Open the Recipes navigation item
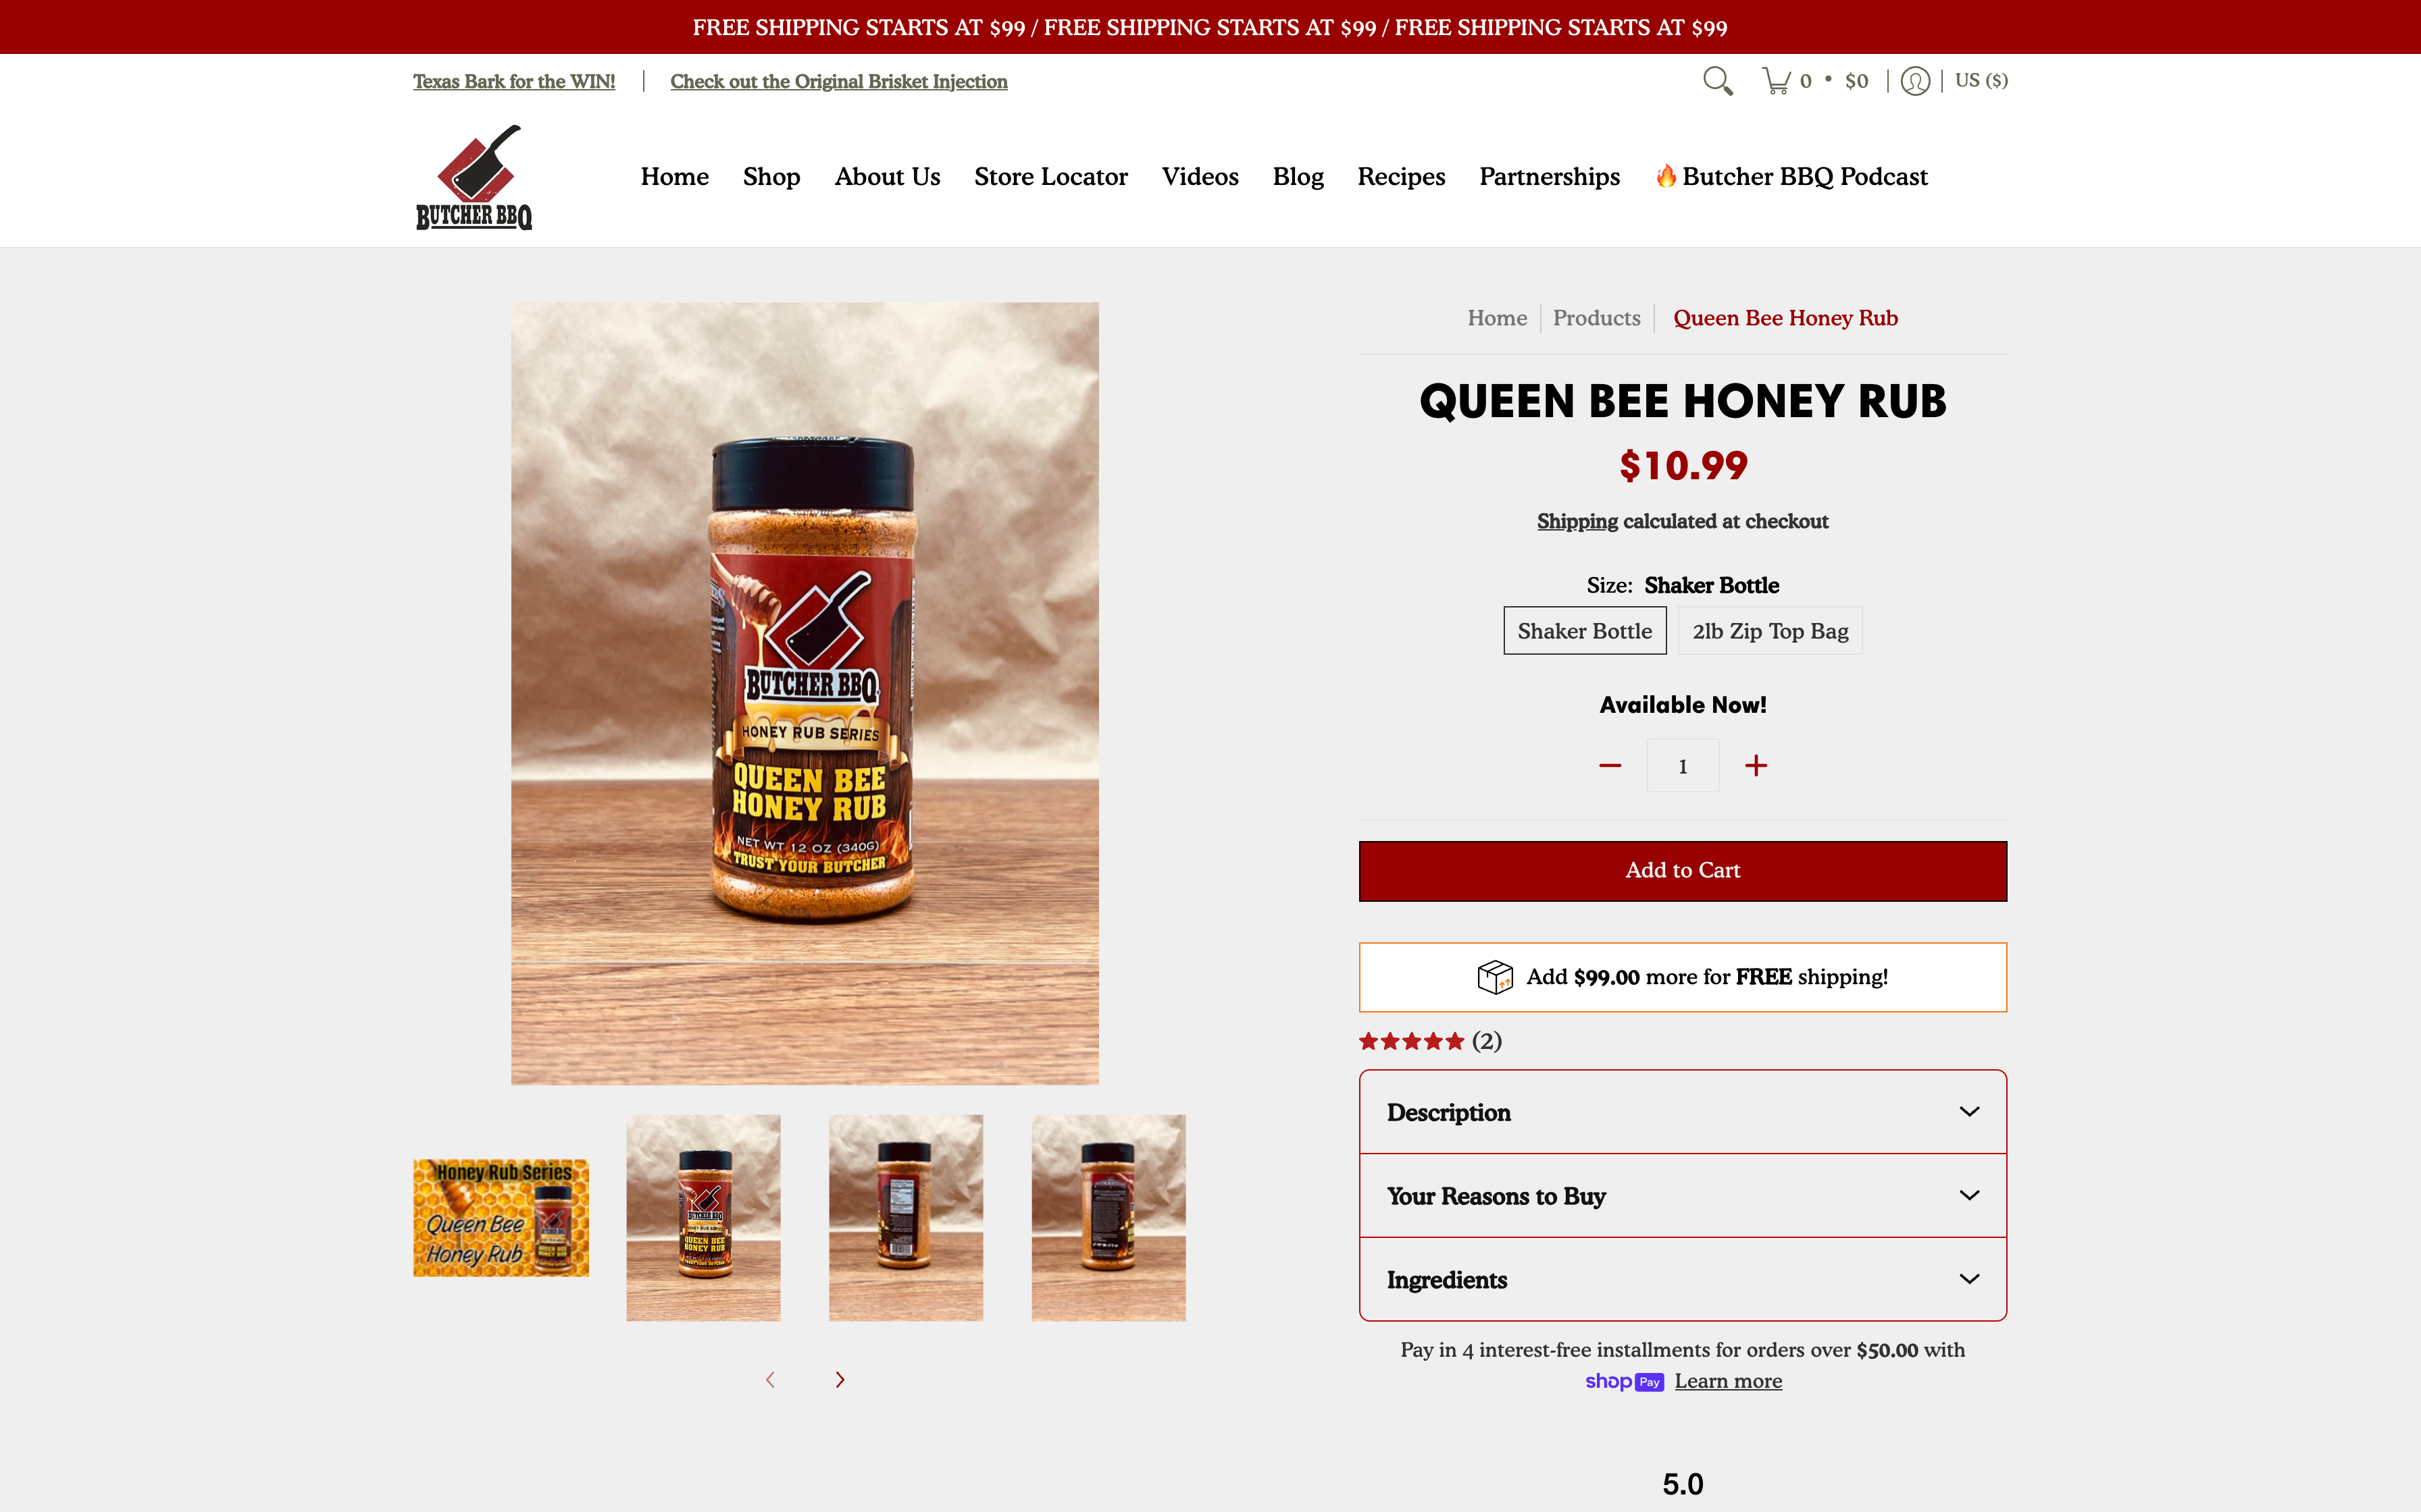The image size is (2421, 1512). 1400,177
